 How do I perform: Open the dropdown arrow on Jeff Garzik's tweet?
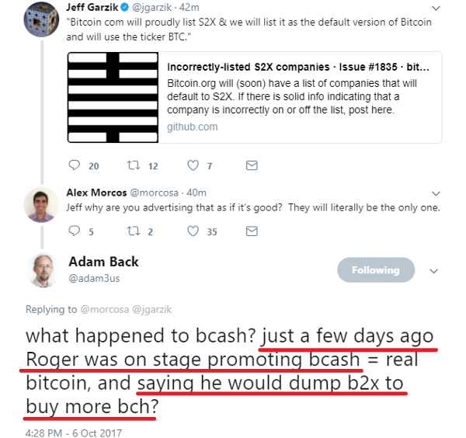[x=436, y=9]
